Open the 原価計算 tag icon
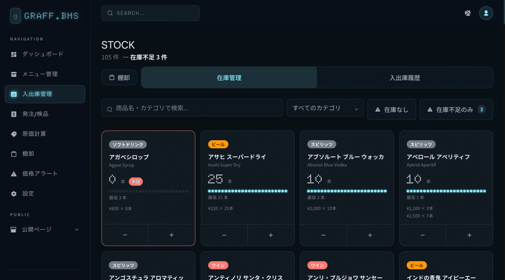The width and height of the screenshot is (505, 280). (14, 134)
